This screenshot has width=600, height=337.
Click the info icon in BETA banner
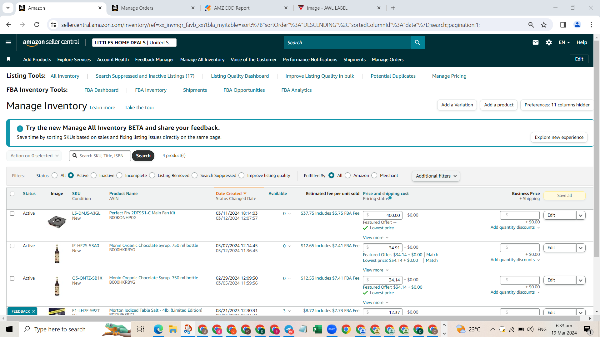click(x=20, y=128)
